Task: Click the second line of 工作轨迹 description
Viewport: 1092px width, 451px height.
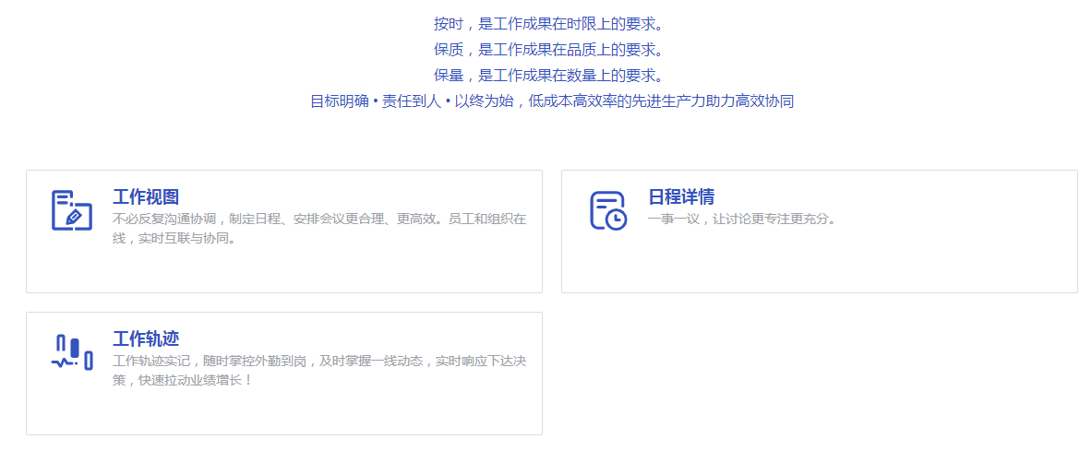Action: 182,380
